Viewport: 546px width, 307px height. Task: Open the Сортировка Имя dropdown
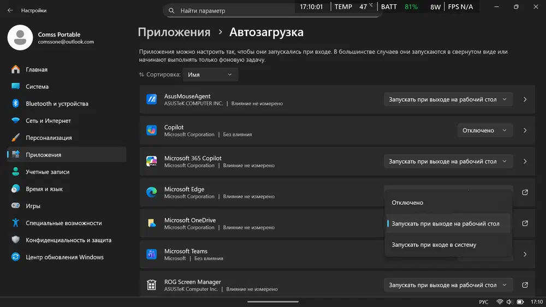pyautogui.click(x=210, y=75)
